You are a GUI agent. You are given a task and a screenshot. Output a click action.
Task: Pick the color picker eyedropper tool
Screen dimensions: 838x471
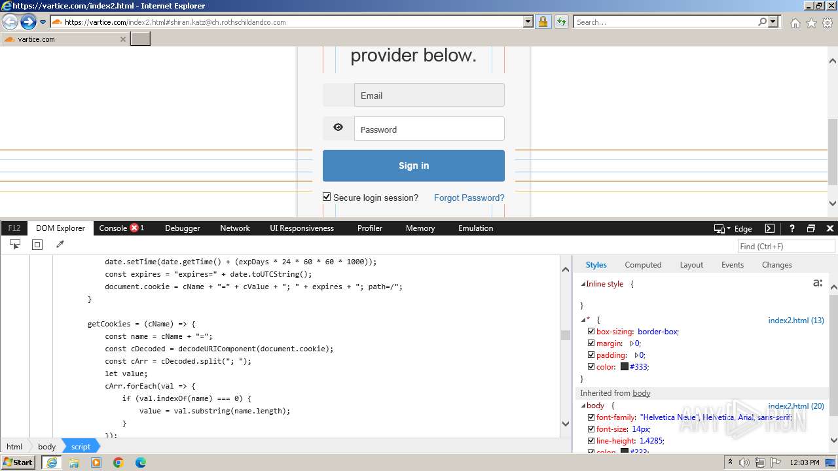[60, 244]
